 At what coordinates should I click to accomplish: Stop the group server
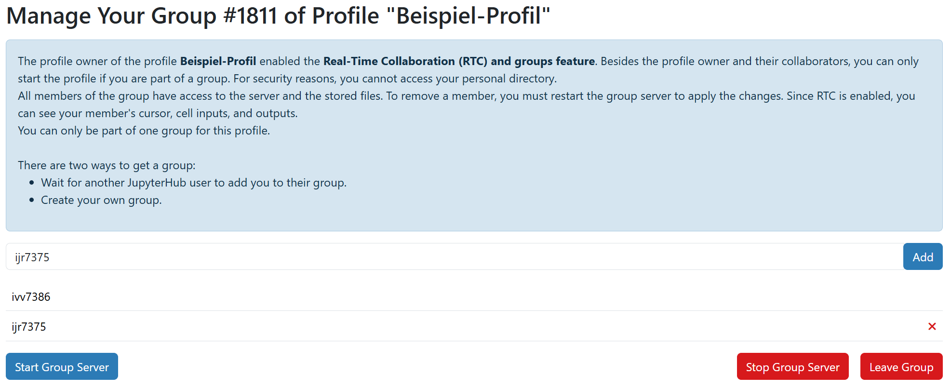point(792,367)
